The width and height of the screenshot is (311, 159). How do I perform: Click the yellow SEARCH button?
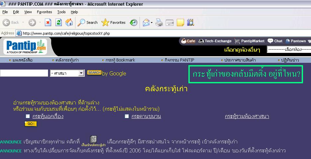tap(94, 73)
